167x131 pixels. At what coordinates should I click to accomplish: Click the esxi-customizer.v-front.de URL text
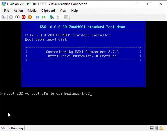(x=82, y=56)
